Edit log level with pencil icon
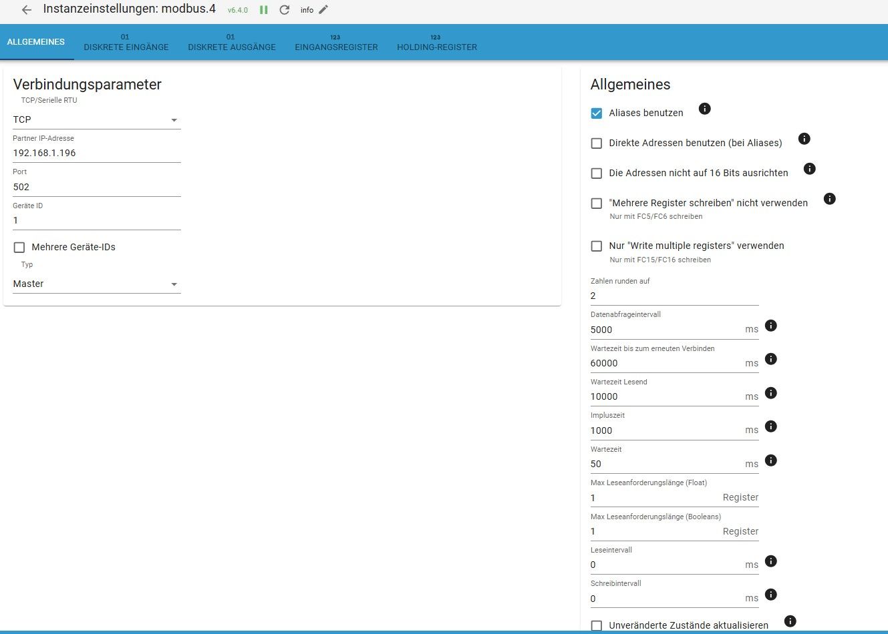This screenshot has width=888, height=634. [323, 9]
